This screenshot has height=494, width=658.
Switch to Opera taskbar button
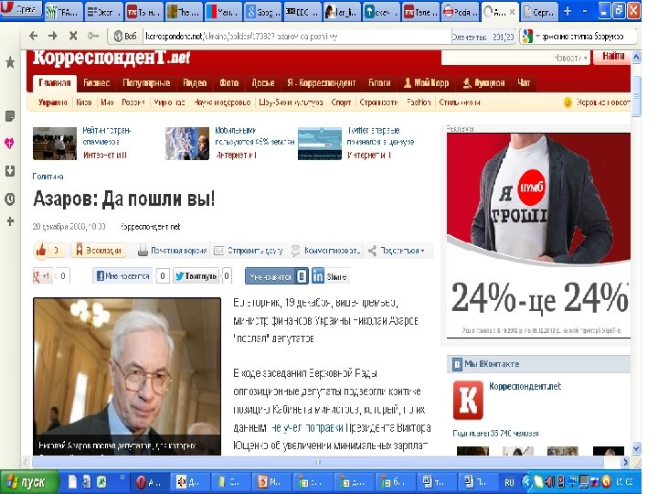pos(148,482)
